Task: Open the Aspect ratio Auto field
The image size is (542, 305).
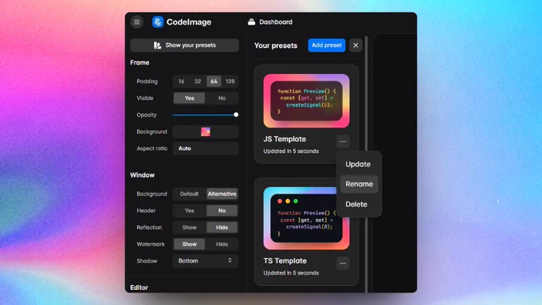Action: tap(206, 149)
